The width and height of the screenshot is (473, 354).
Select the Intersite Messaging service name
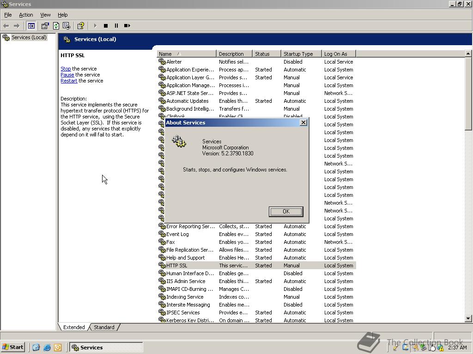(188, 305)
